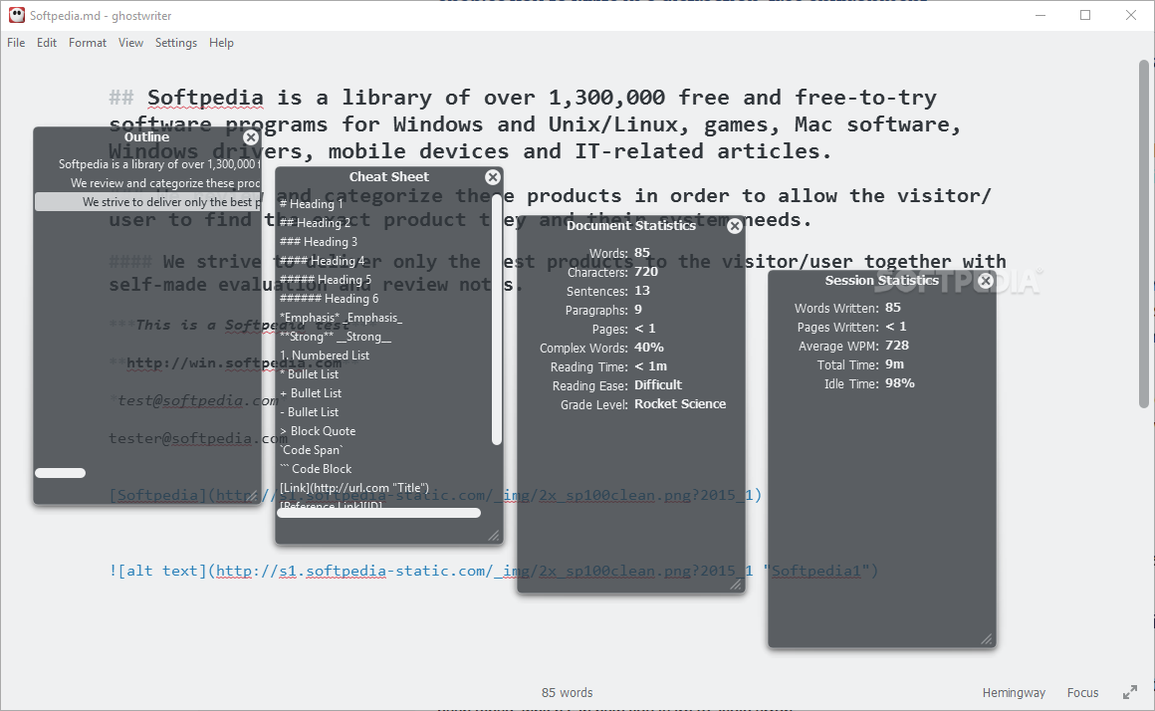Click '### Heading 3' in the Cheat Sheet
1155x711 pixels.
[319, 242]
